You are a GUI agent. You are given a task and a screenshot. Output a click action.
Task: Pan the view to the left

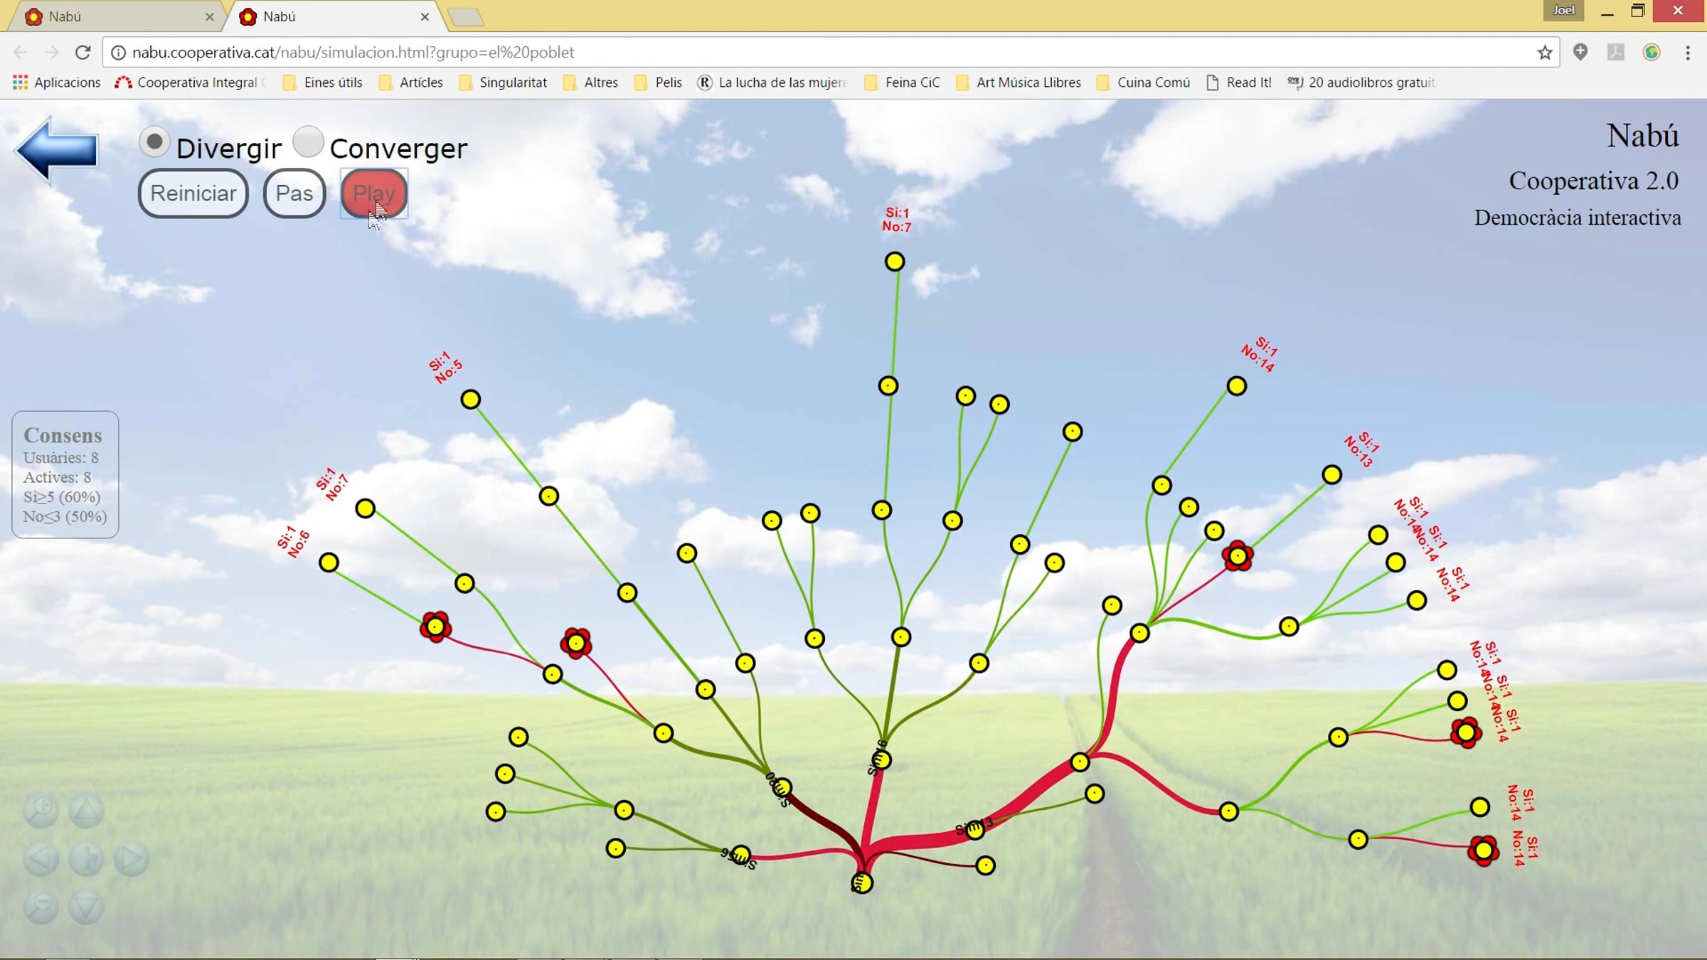pyautogui.click(x=41, y=858)
